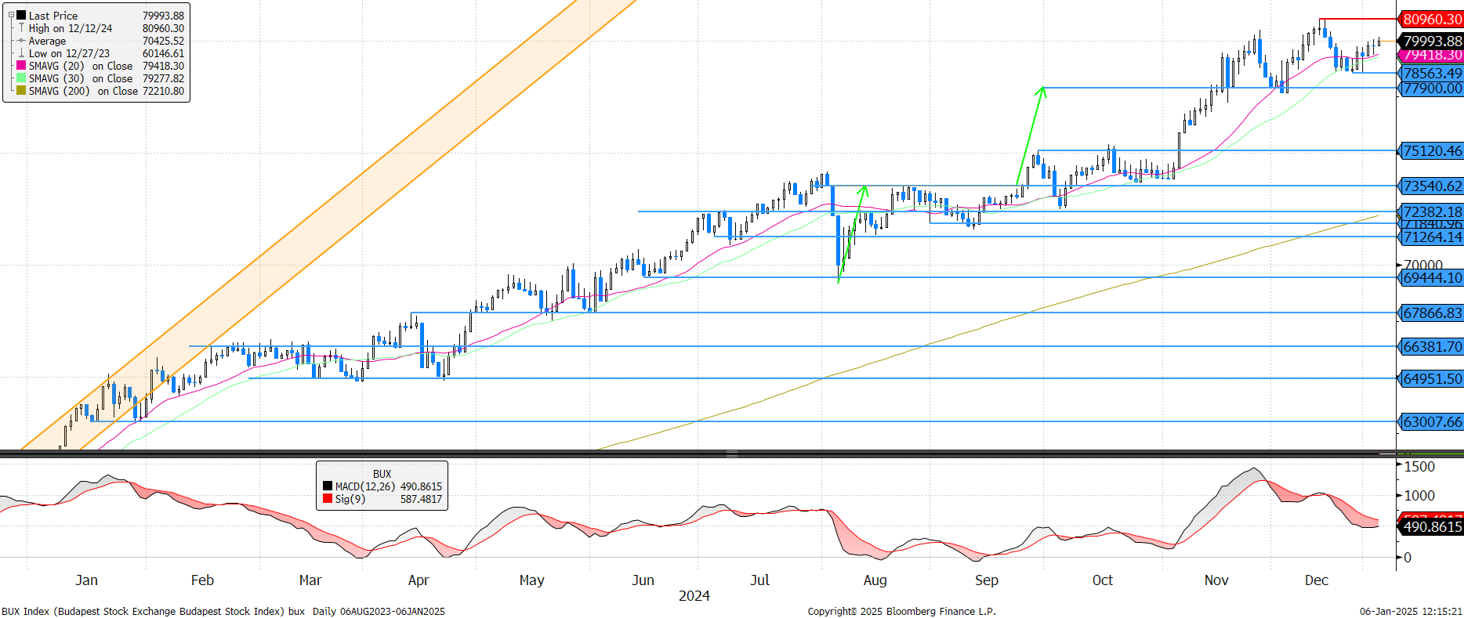Click the red Sig(9) legend swatch
Image resolution: width=1464 pixels, height=618 pixels.
[328, 499]
